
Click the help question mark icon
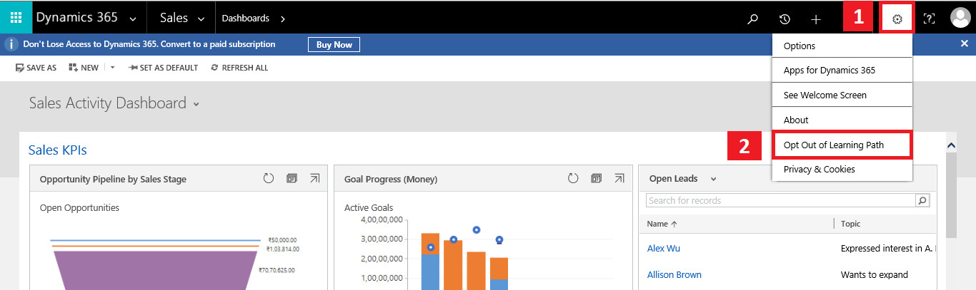(929, 19)
